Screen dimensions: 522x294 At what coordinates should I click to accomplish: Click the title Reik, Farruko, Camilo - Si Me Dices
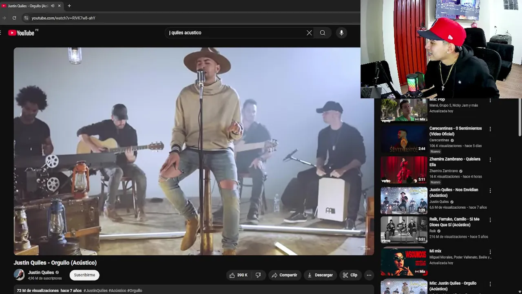454,222
